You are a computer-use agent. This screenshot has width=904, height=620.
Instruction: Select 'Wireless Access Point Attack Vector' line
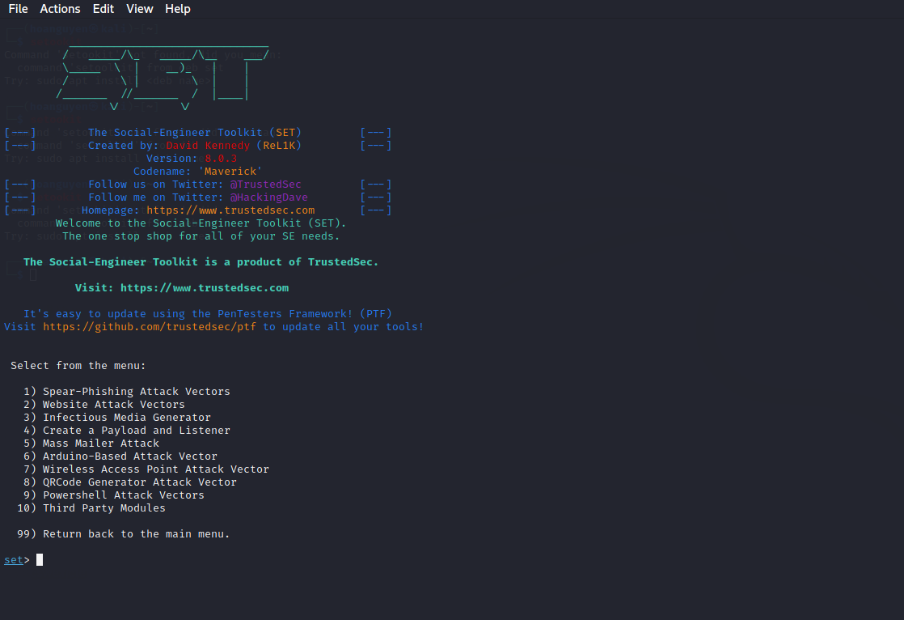[x=146, y=469]
